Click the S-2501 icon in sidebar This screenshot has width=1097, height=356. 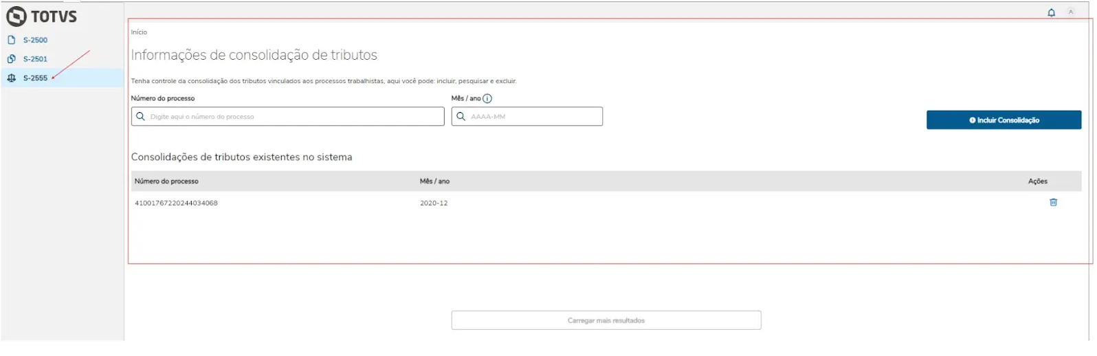[11, 59]
